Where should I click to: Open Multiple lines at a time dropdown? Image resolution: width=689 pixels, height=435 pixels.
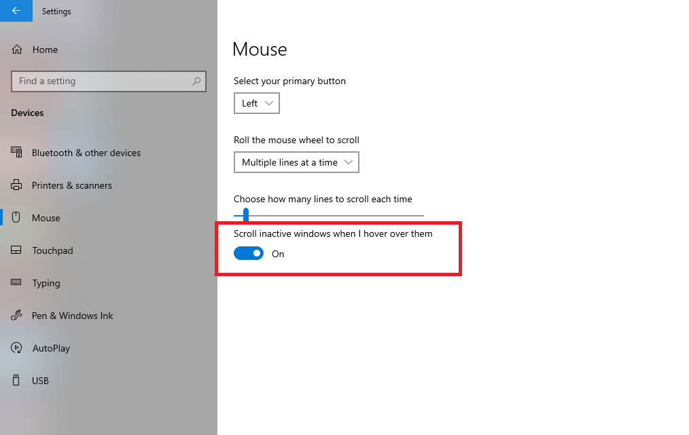point(297,162)
